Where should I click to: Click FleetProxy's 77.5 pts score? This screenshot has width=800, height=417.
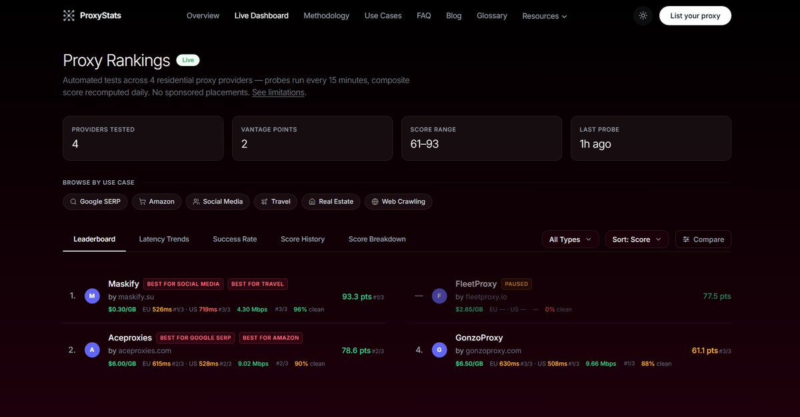coord(717,296)
